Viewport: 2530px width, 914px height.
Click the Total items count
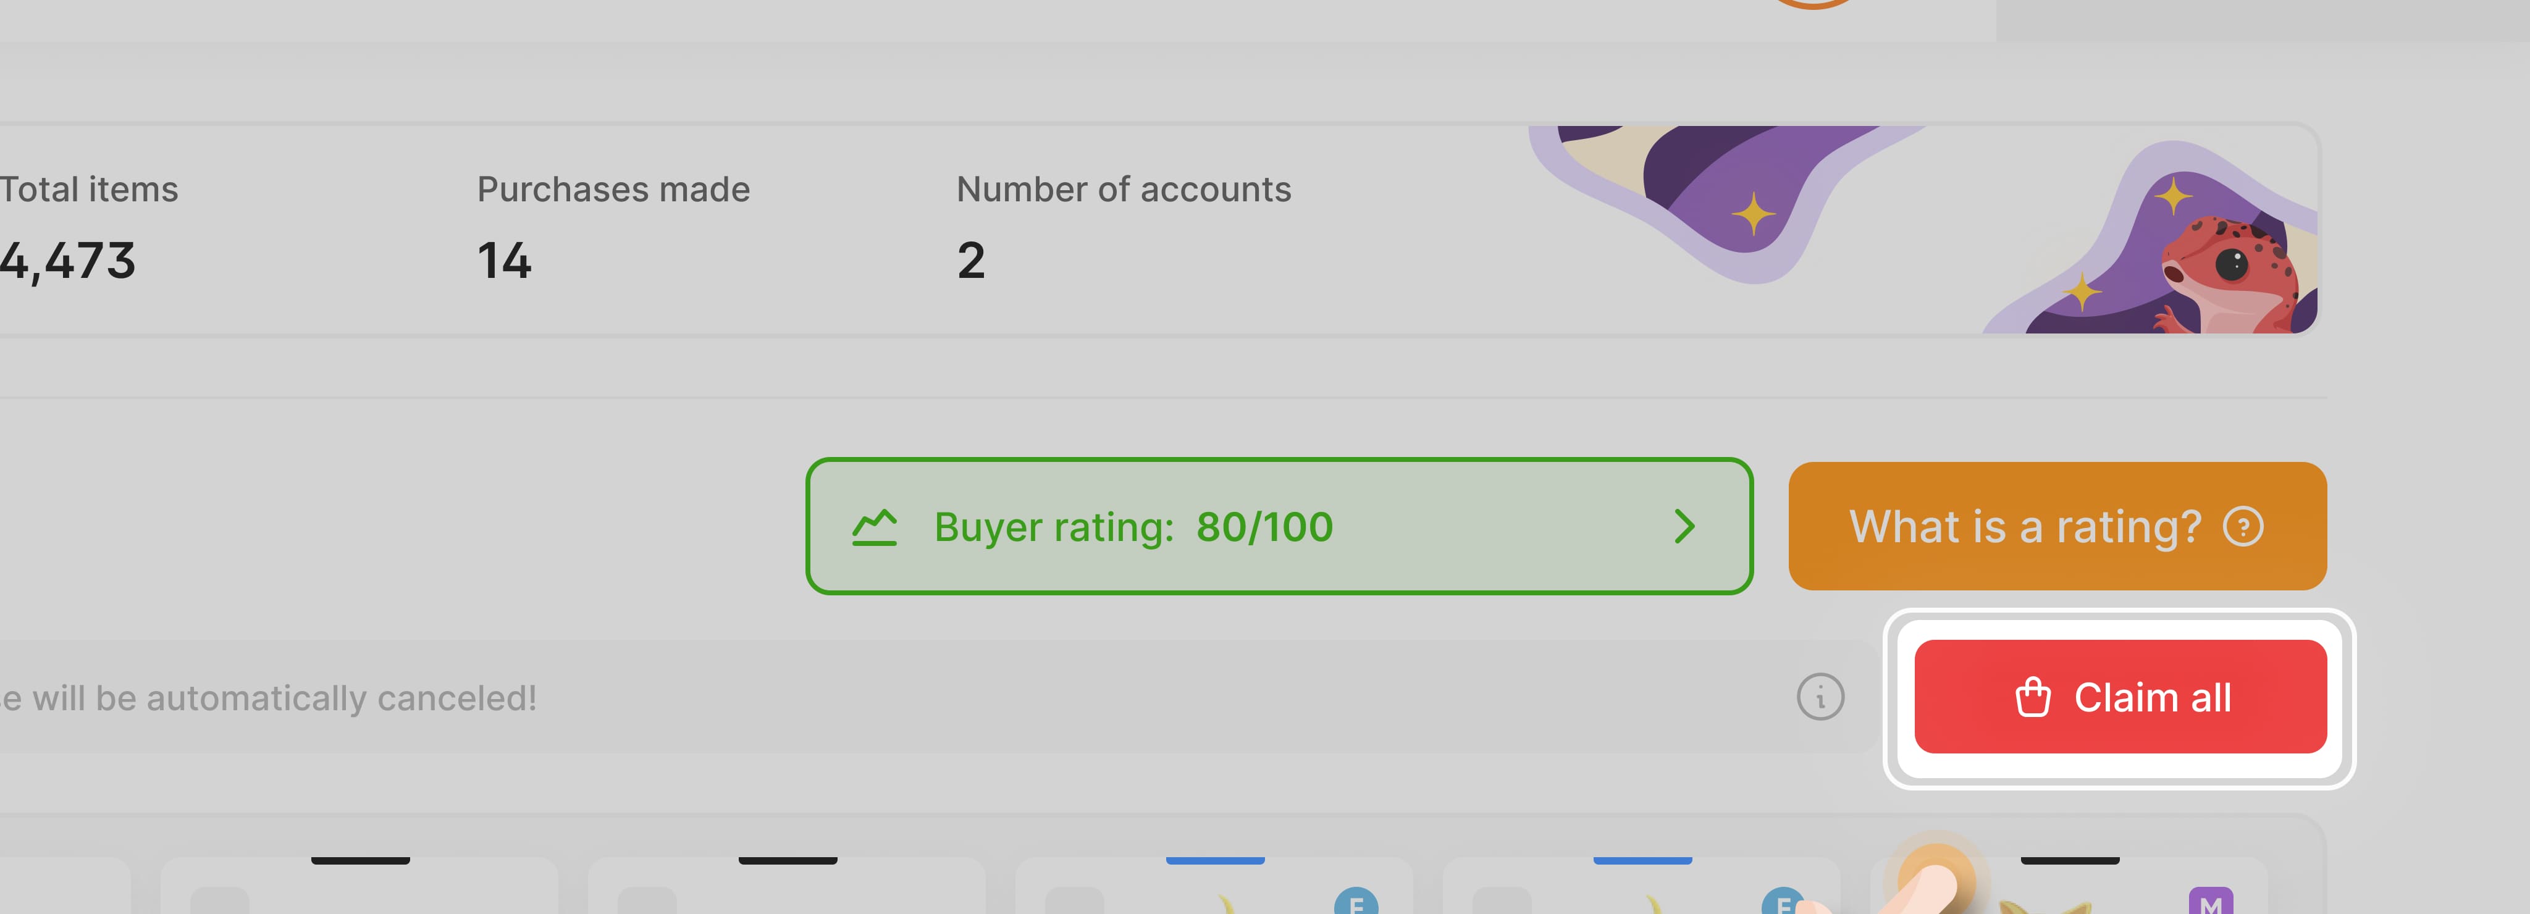pos(67,260)
